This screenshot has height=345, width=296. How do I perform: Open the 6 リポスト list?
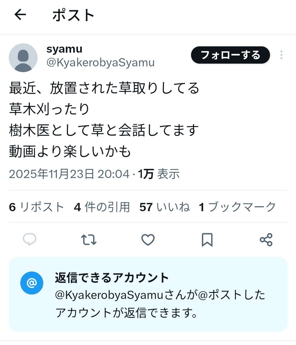[x=36, y=207]
